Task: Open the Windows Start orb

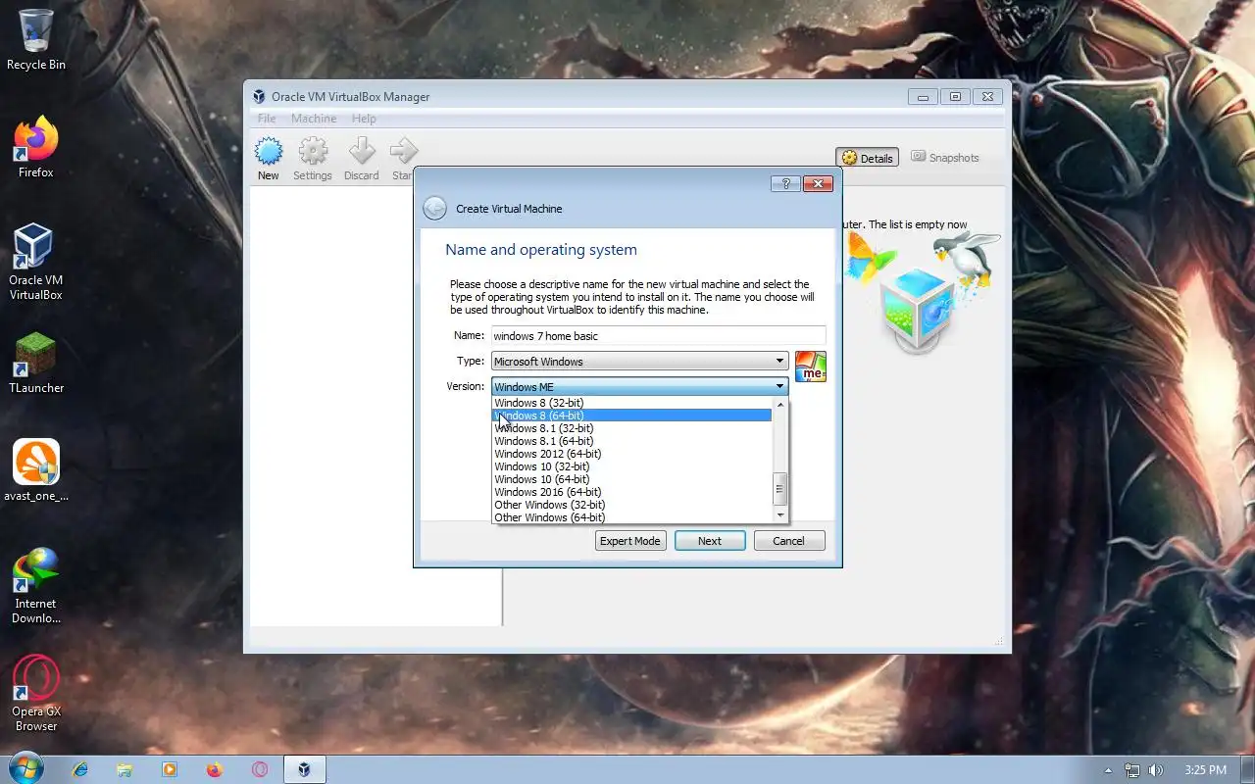Action: tap(25, 769)
